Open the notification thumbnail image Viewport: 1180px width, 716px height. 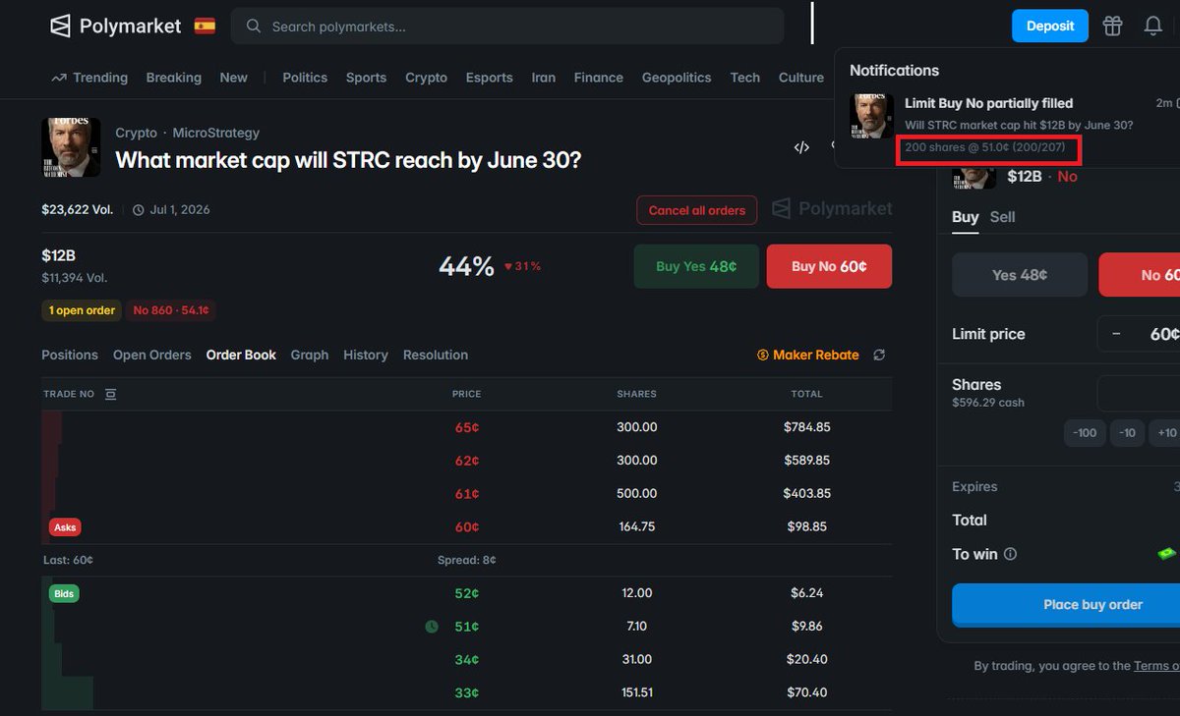pos(871,116)
